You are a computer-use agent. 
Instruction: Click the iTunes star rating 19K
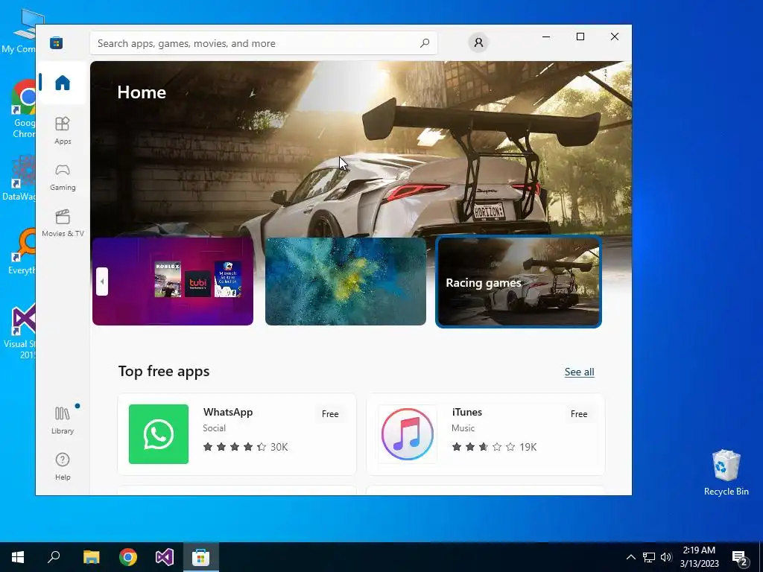[494, 447]
